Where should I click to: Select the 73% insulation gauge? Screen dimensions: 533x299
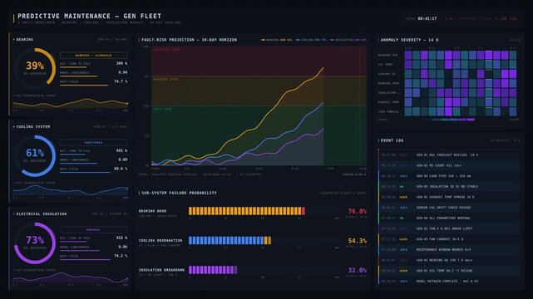coord(35,243)
